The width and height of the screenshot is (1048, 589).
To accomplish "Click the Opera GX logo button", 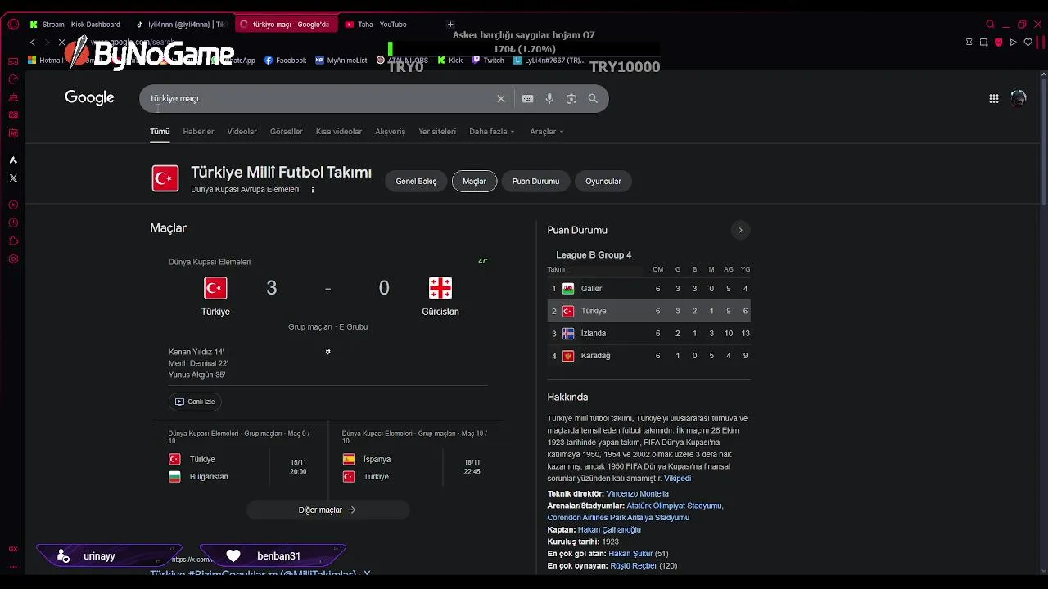I will coord(13,25).
